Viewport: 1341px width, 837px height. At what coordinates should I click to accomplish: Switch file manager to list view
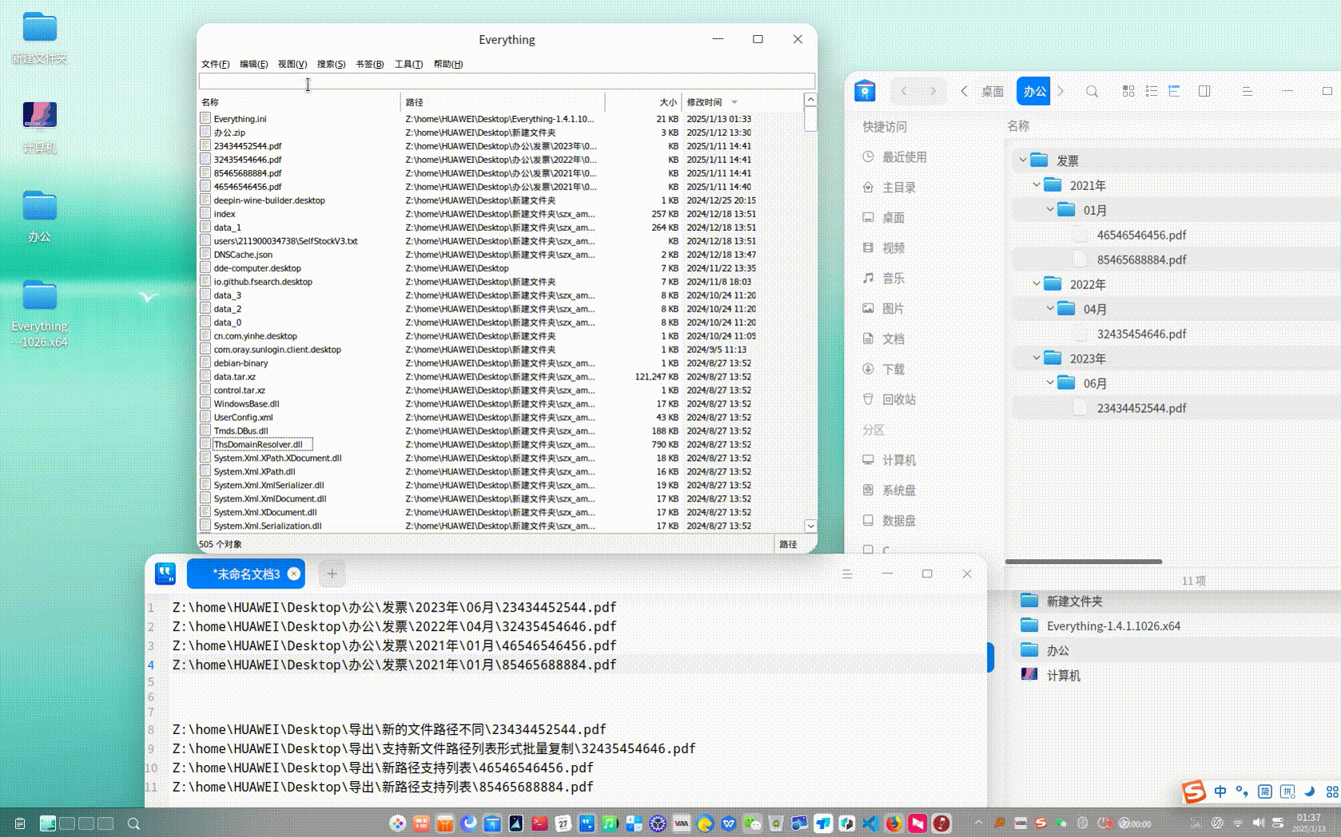coord(1152,91)
